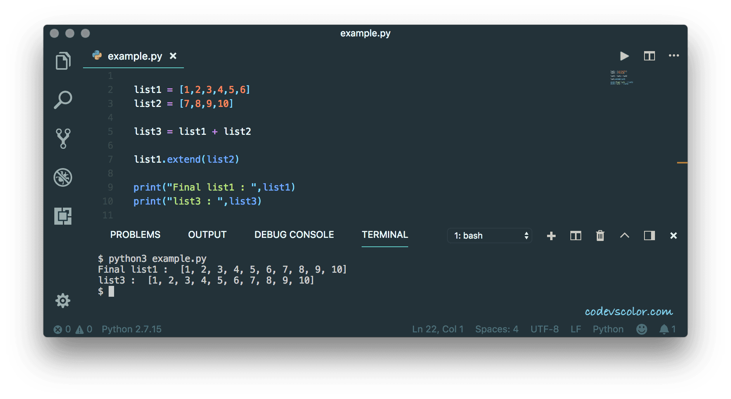Switch to the DEBUG CONSOLE tab
Image resolution: width=731 pixels, height=399 pixels.
pyautogui.click(x=294, y=234)
